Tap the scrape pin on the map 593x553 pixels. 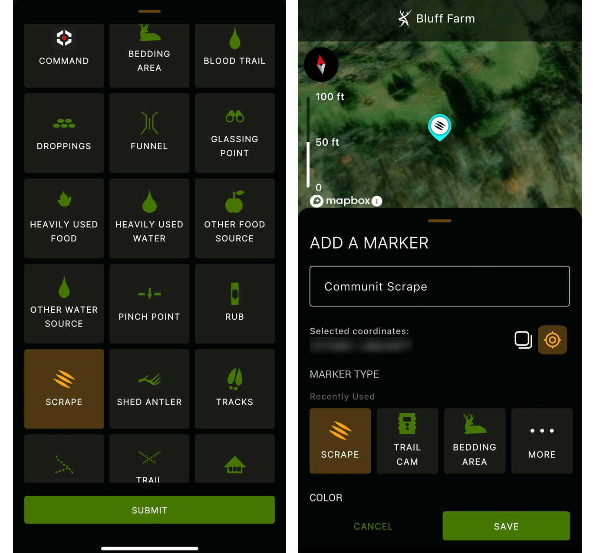point(440,127)
